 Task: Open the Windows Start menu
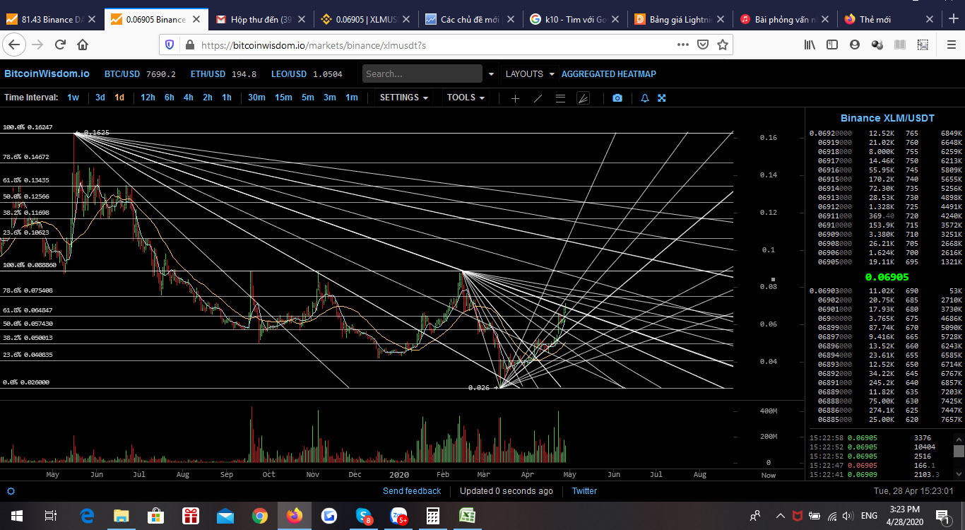pos(16,516)
